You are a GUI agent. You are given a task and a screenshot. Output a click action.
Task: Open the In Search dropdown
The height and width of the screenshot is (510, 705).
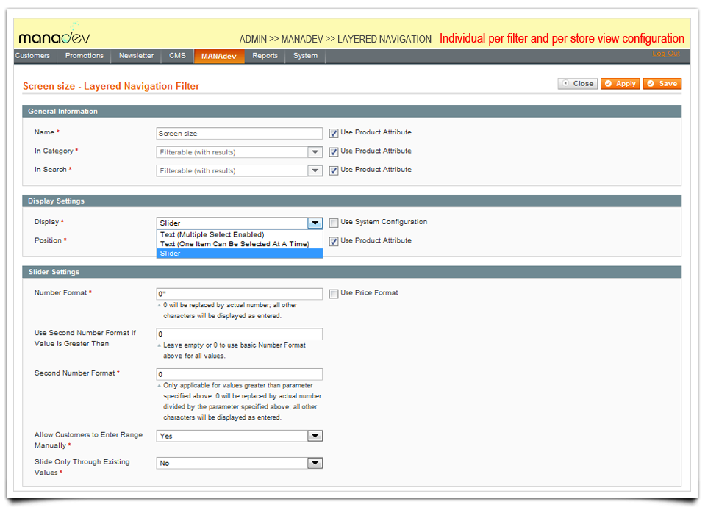(x=239, y=170)
